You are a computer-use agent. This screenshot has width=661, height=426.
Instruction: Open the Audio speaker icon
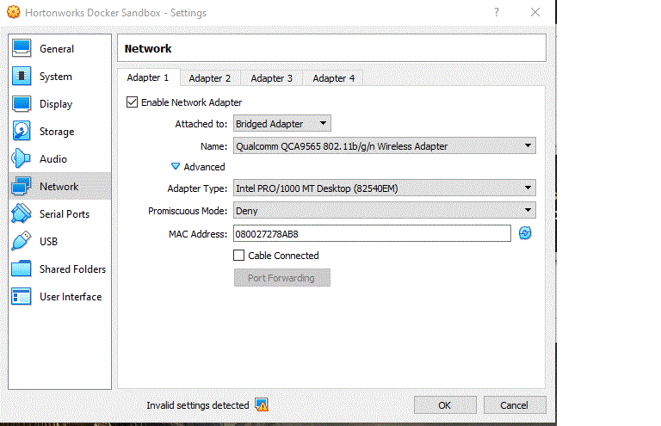[x=22, y=159]
